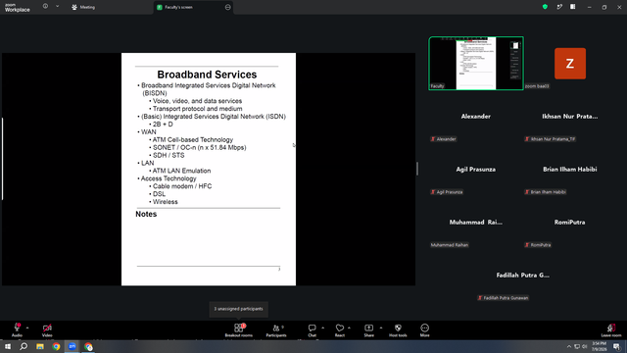627x353 pixels.
Task: Open File Explorer from the taskbar
Action: pyautogui.click(x=40, y=346)
